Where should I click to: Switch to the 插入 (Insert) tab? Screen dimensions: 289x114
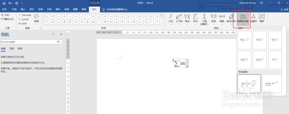coord(23,10)
